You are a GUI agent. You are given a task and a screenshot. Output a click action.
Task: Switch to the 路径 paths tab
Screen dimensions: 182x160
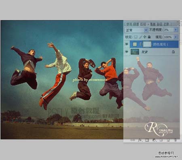(160, 24)
